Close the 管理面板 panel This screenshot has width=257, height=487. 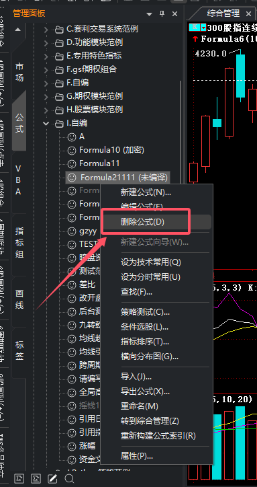coord(174,13)
